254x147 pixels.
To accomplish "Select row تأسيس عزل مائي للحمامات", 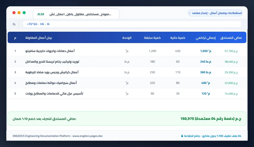I will click(127, 94).
